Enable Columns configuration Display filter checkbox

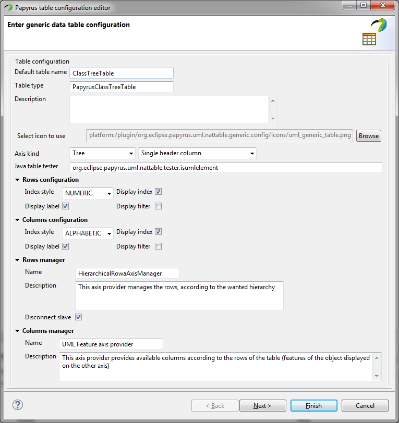click(159, 246)
